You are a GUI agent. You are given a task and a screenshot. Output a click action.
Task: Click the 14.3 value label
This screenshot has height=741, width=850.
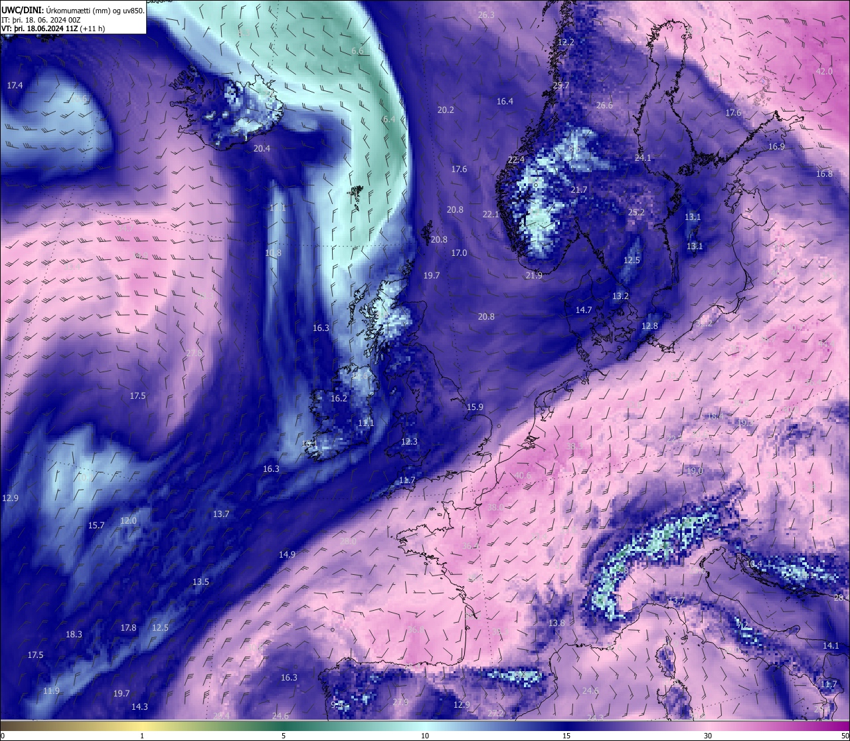pyautogui.click(x=139, y=707)
